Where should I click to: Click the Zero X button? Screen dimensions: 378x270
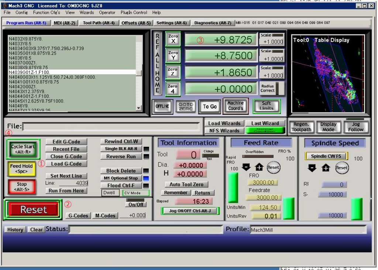(173, 39)
